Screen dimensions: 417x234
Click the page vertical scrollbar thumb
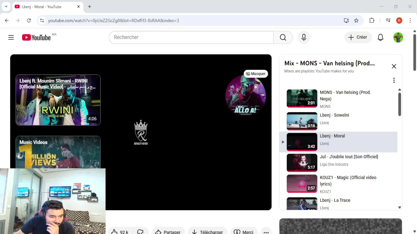pyautogui.click(x=414, y=52)
